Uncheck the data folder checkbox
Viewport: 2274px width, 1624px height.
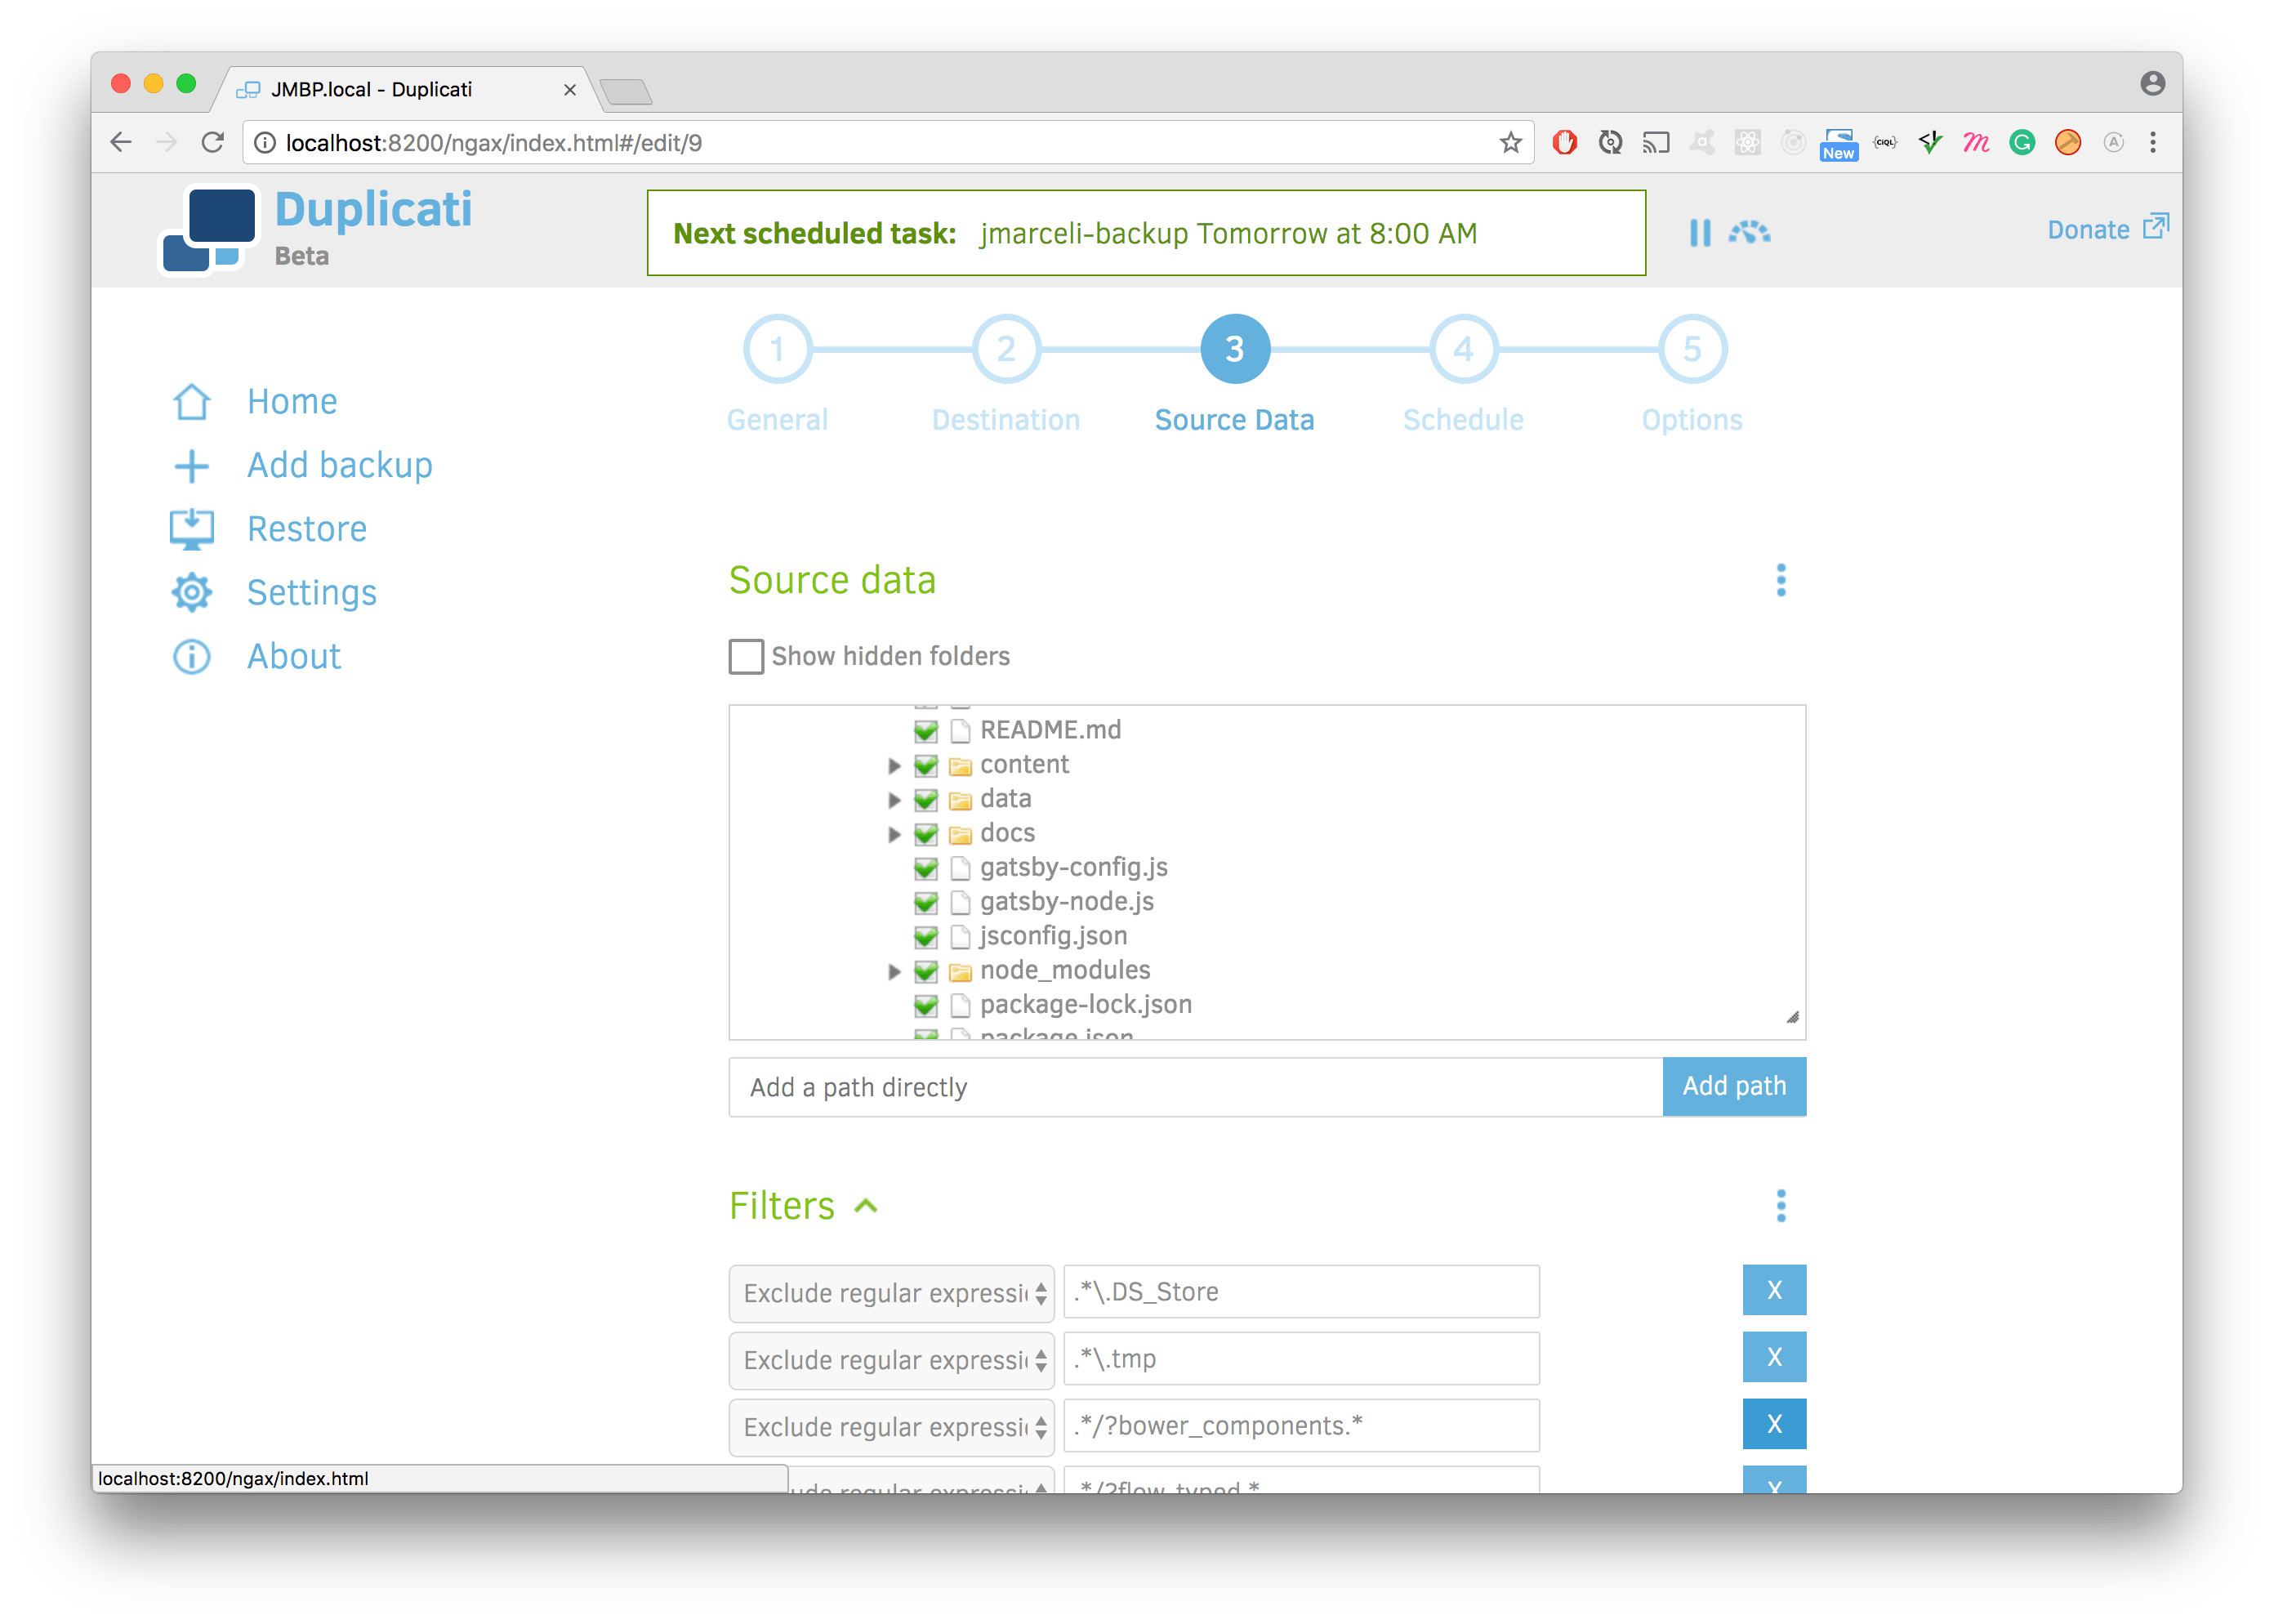pos(926,800)
